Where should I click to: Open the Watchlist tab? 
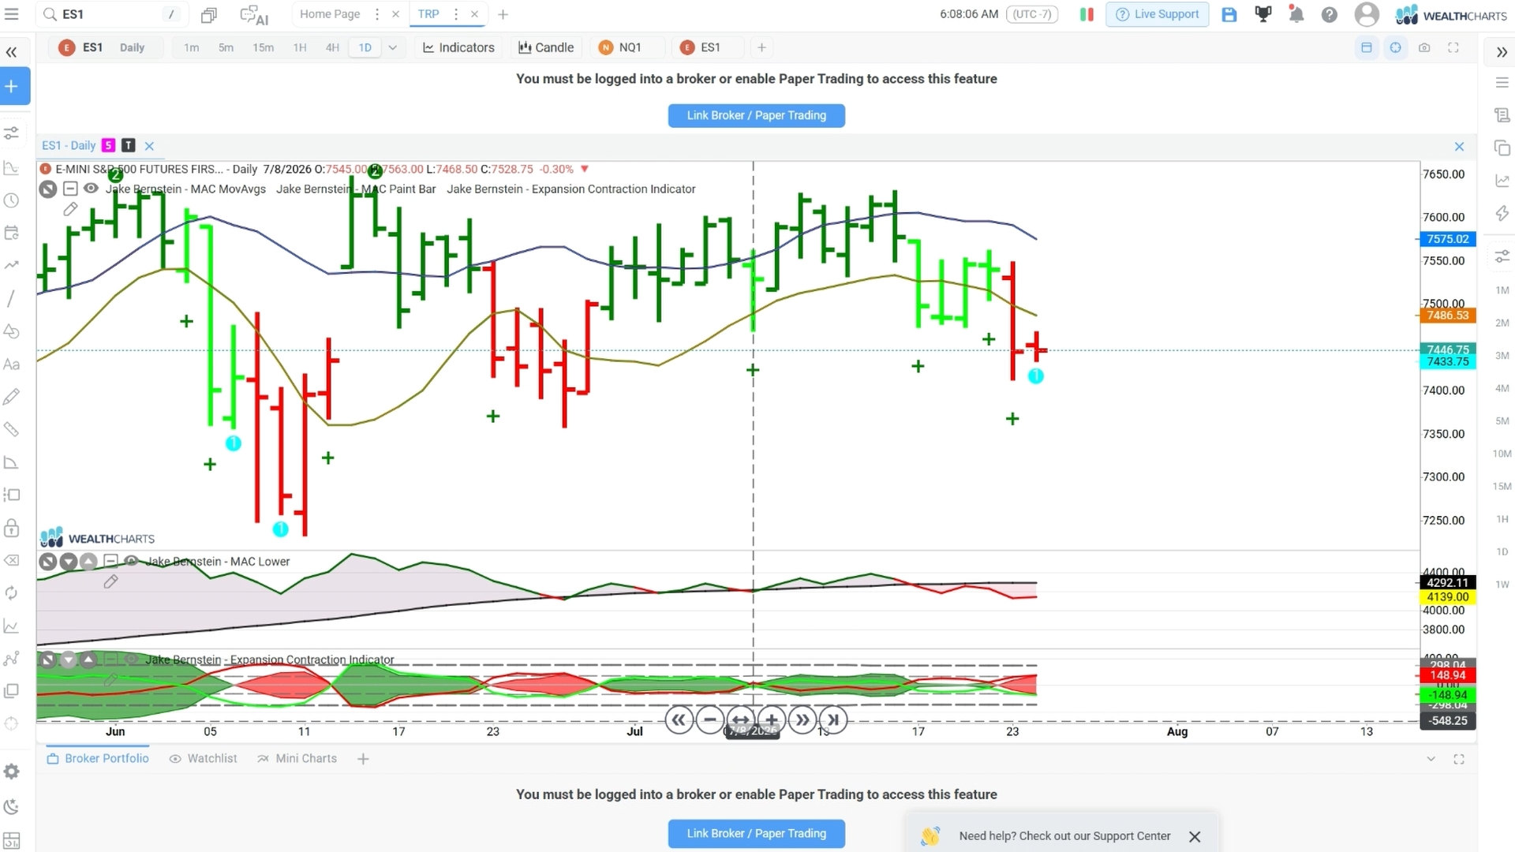click(203, 758)
